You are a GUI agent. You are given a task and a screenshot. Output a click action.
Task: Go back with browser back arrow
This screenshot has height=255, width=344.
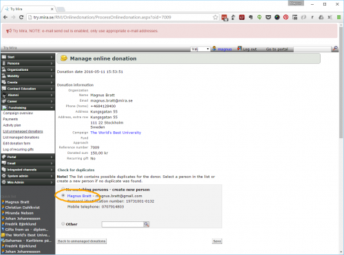(6, 17)
